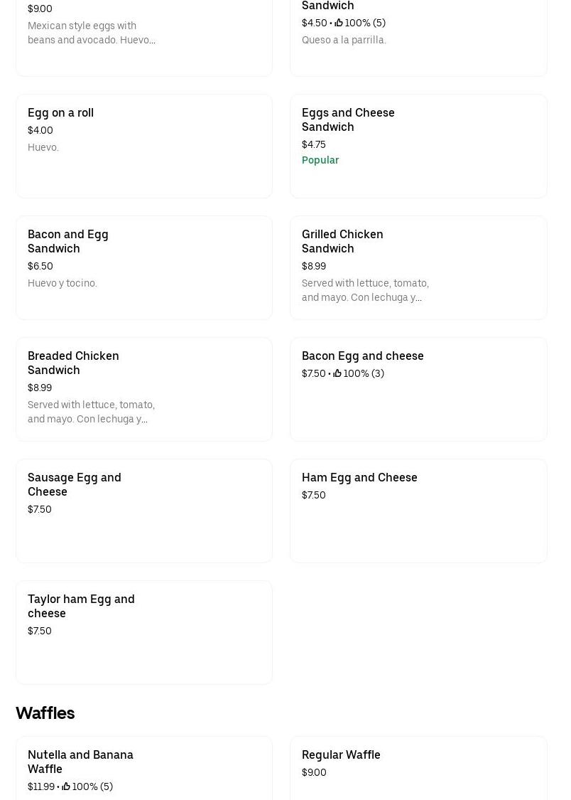
Task: Click thumbs-up icon on Nutella and Banana Waffle
Action: [66, 786]
